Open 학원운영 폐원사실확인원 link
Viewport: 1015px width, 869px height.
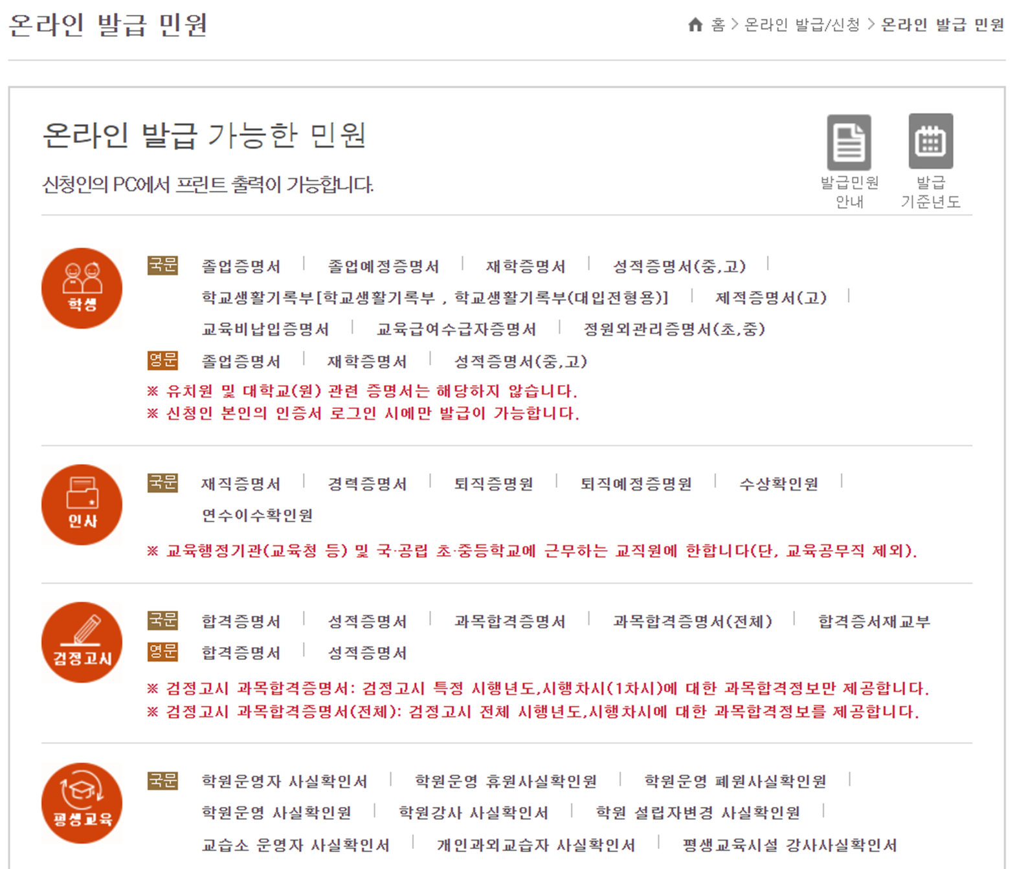pyautogui.click(x=735, y=782)
